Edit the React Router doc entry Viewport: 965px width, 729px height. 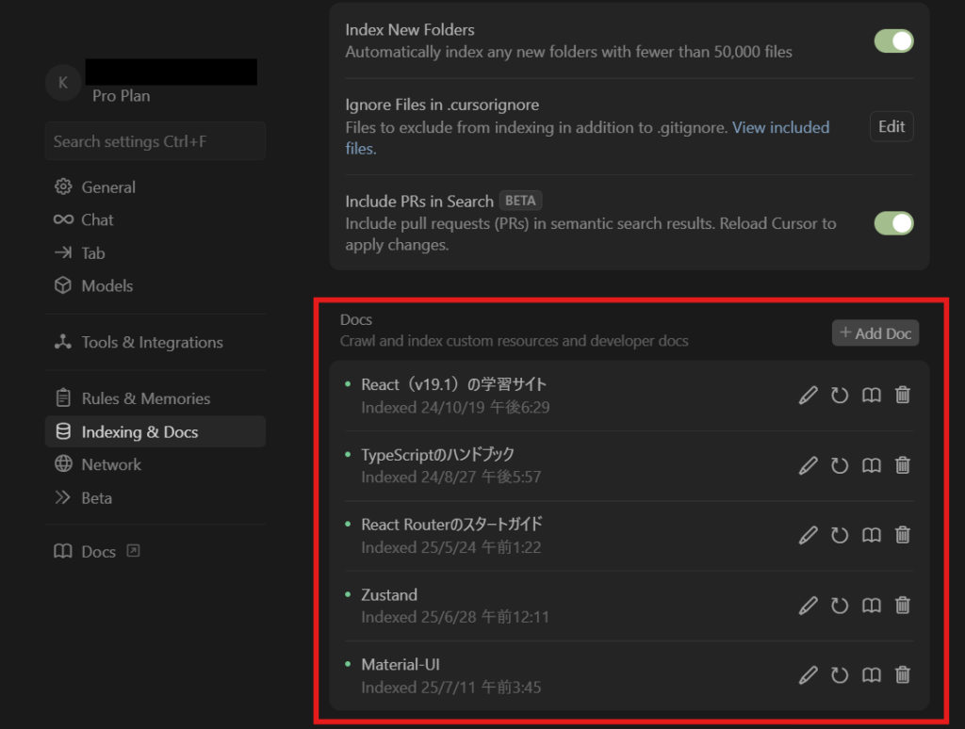click(808, 535)
